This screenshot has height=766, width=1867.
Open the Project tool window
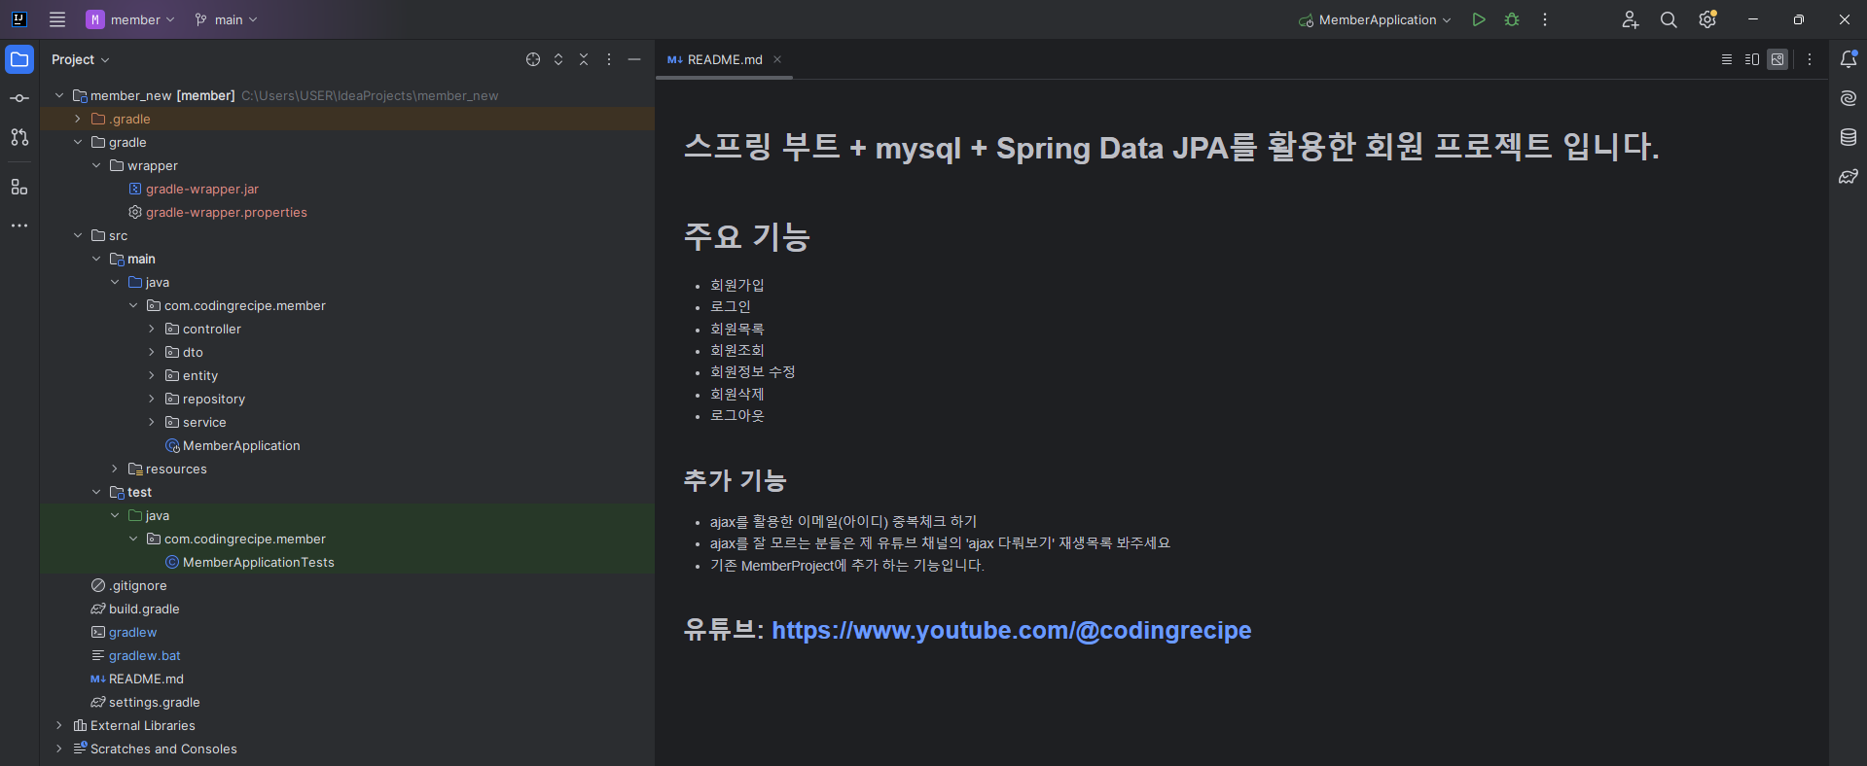click(19, 59)
